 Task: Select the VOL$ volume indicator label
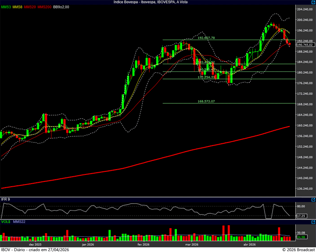[6, 223]
